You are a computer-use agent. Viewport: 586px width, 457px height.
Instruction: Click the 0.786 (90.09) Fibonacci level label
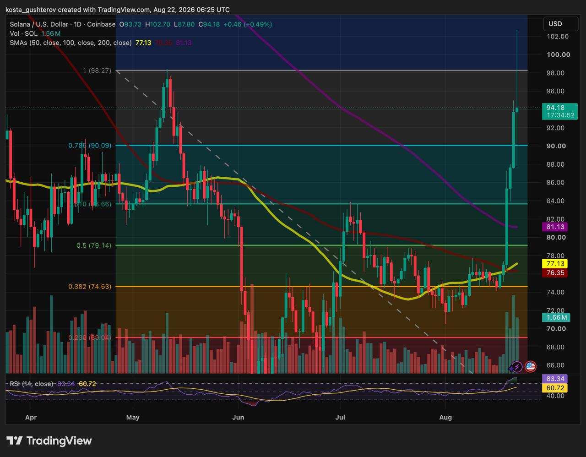tap(90, 146)
